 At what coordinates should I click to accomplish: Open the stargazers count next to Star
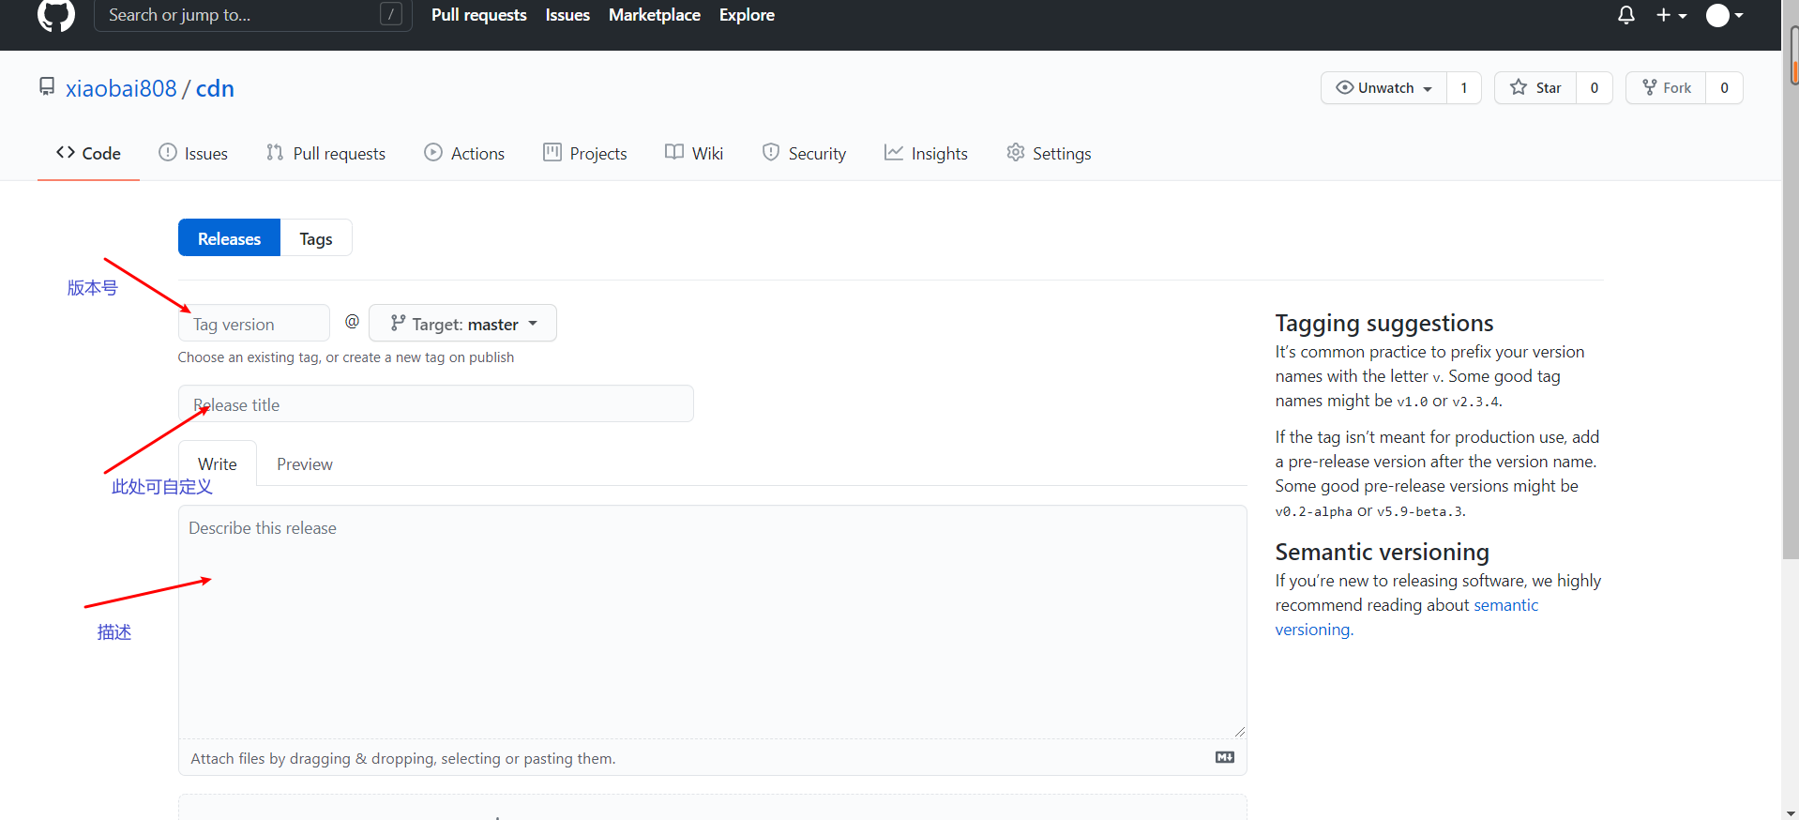(1595, 87)
